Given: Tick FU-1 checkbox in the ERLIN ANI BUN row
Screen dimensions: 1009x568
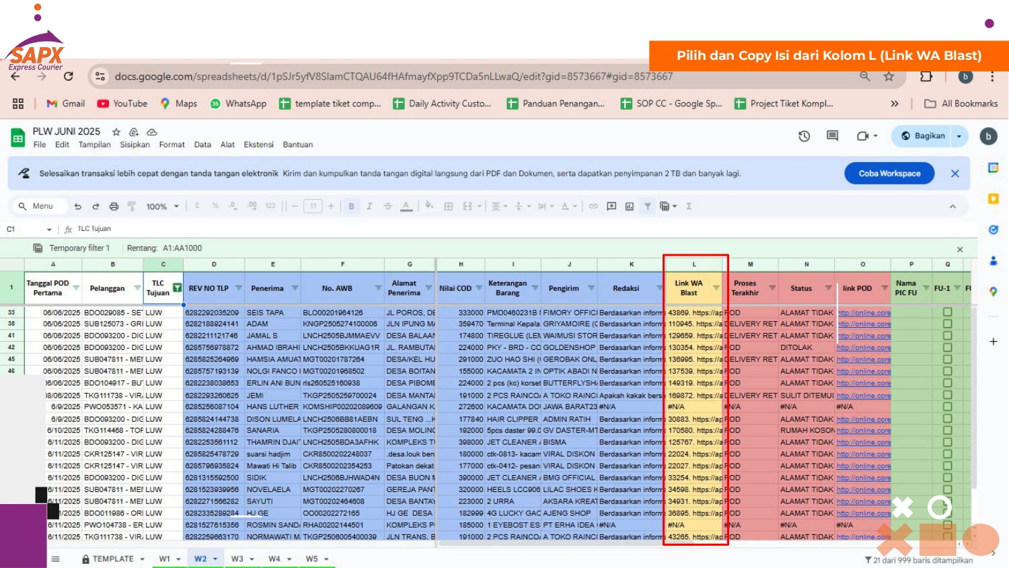Looking at the screenshot, I should [x=947, y=383].
